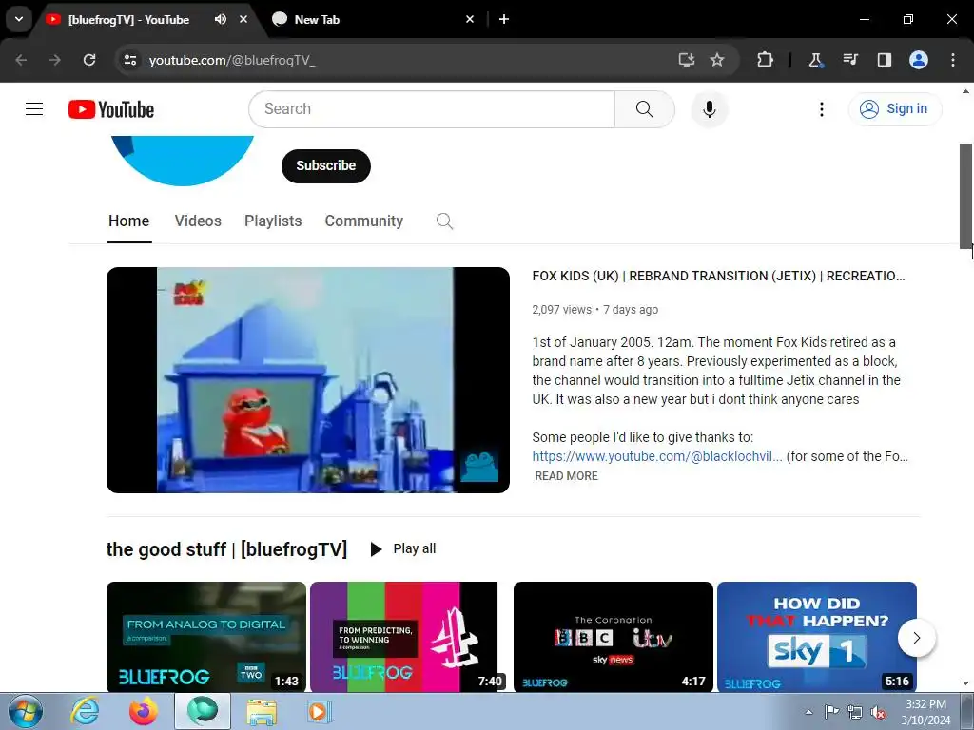The height and width of the screenshot is (730, 974).
Task: Expand the tab search dropdown arrow
Action: (19, 19)
